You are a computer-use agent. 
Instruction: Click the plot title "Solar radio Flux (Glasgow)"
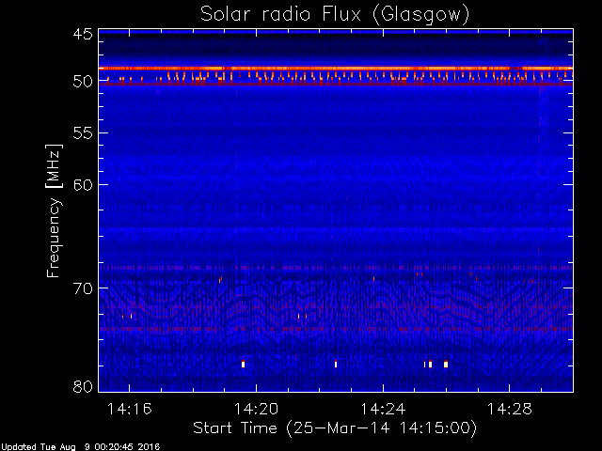(x=335, y=15)
